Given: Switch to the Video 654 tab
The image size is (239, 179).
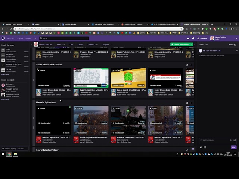Looking at the screenshot, I should 60,44.
